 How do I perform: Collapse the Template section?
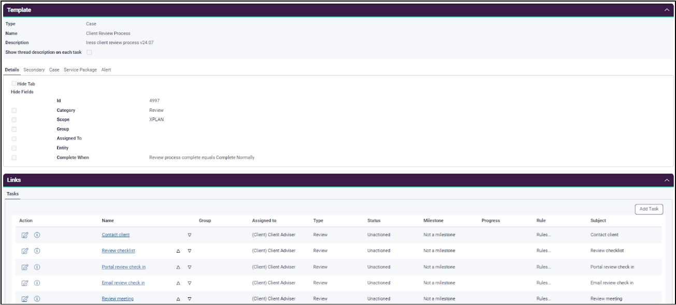(666, 10)
